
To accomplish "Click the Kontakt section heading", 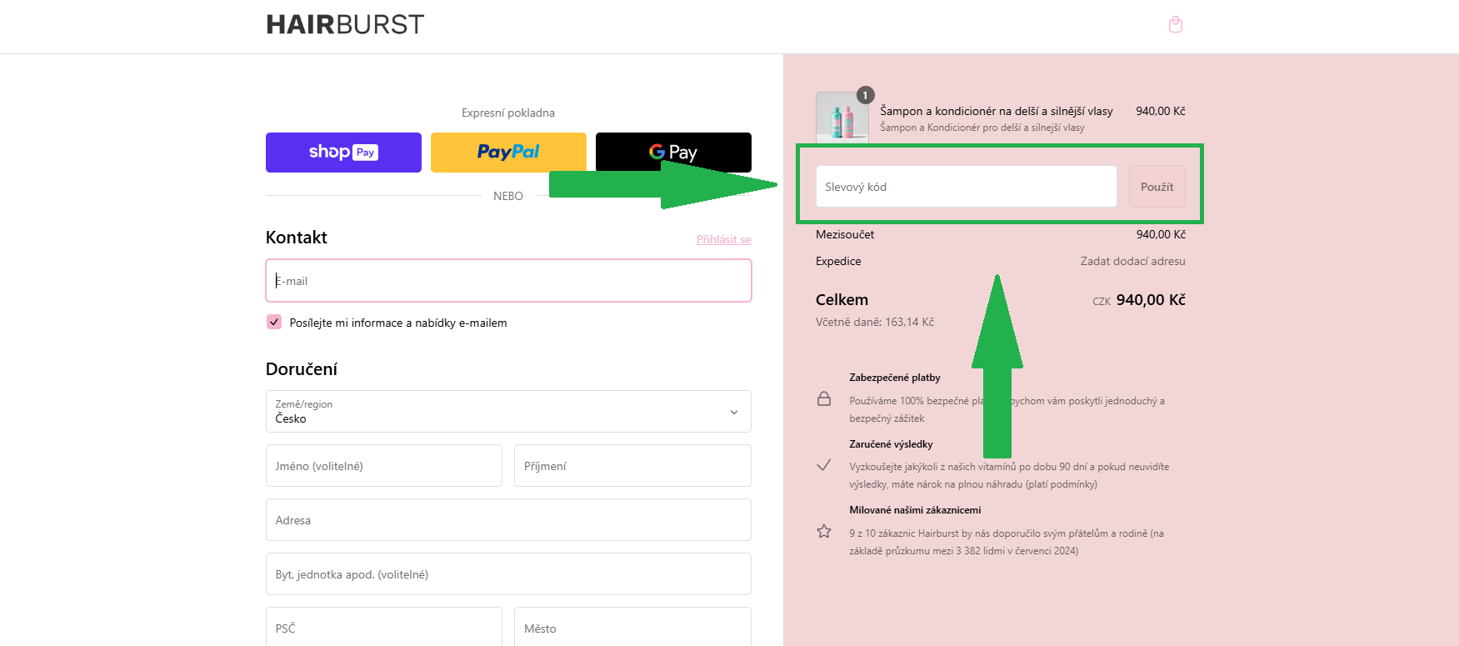I will (297, 238).
